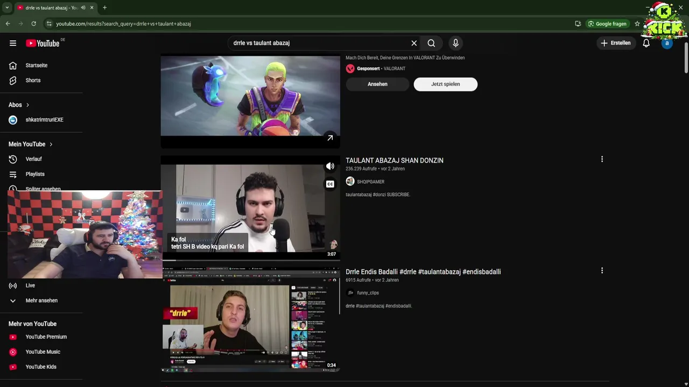Viewport: 689px width, 387px height.
Task: Open a new browser tab
Action: click(x=104, y=8)
